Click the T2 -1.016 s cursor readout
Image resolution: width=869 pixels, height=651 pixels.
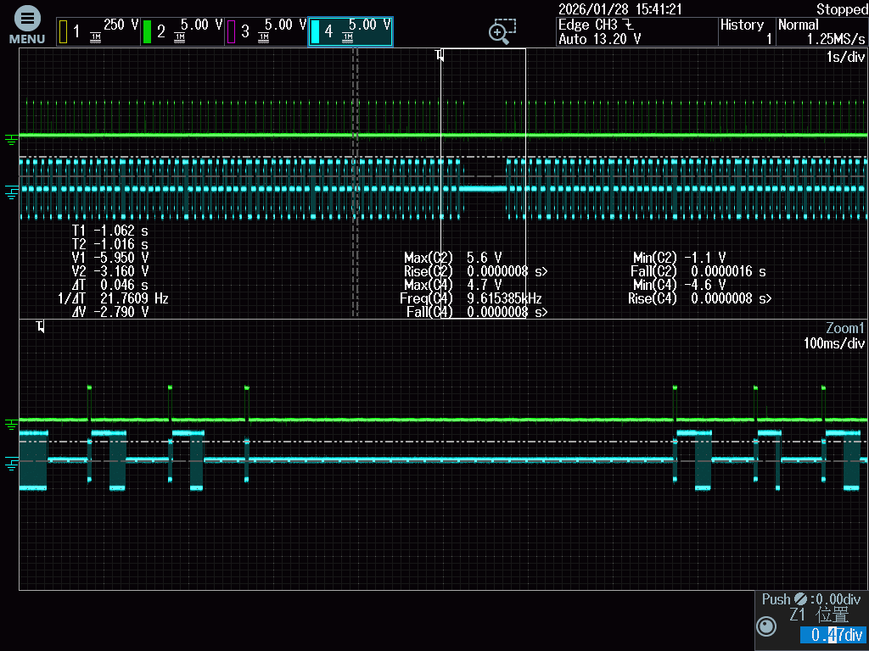(109, 244)
